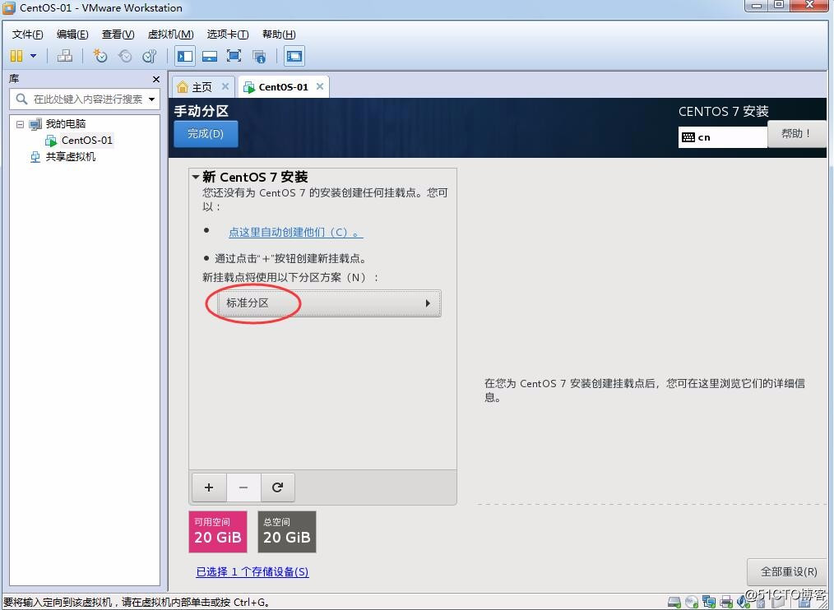Click the Unity mode windows icon
This screenshot has height=610, width=834.
coord(259,57)
